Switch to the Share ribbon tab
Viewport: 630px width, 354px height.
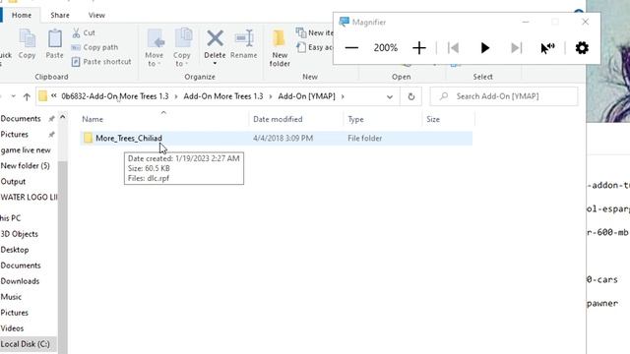point(60,16)
